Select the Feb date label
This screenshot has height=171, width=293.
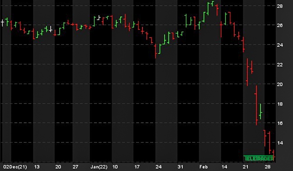point(203,167)
